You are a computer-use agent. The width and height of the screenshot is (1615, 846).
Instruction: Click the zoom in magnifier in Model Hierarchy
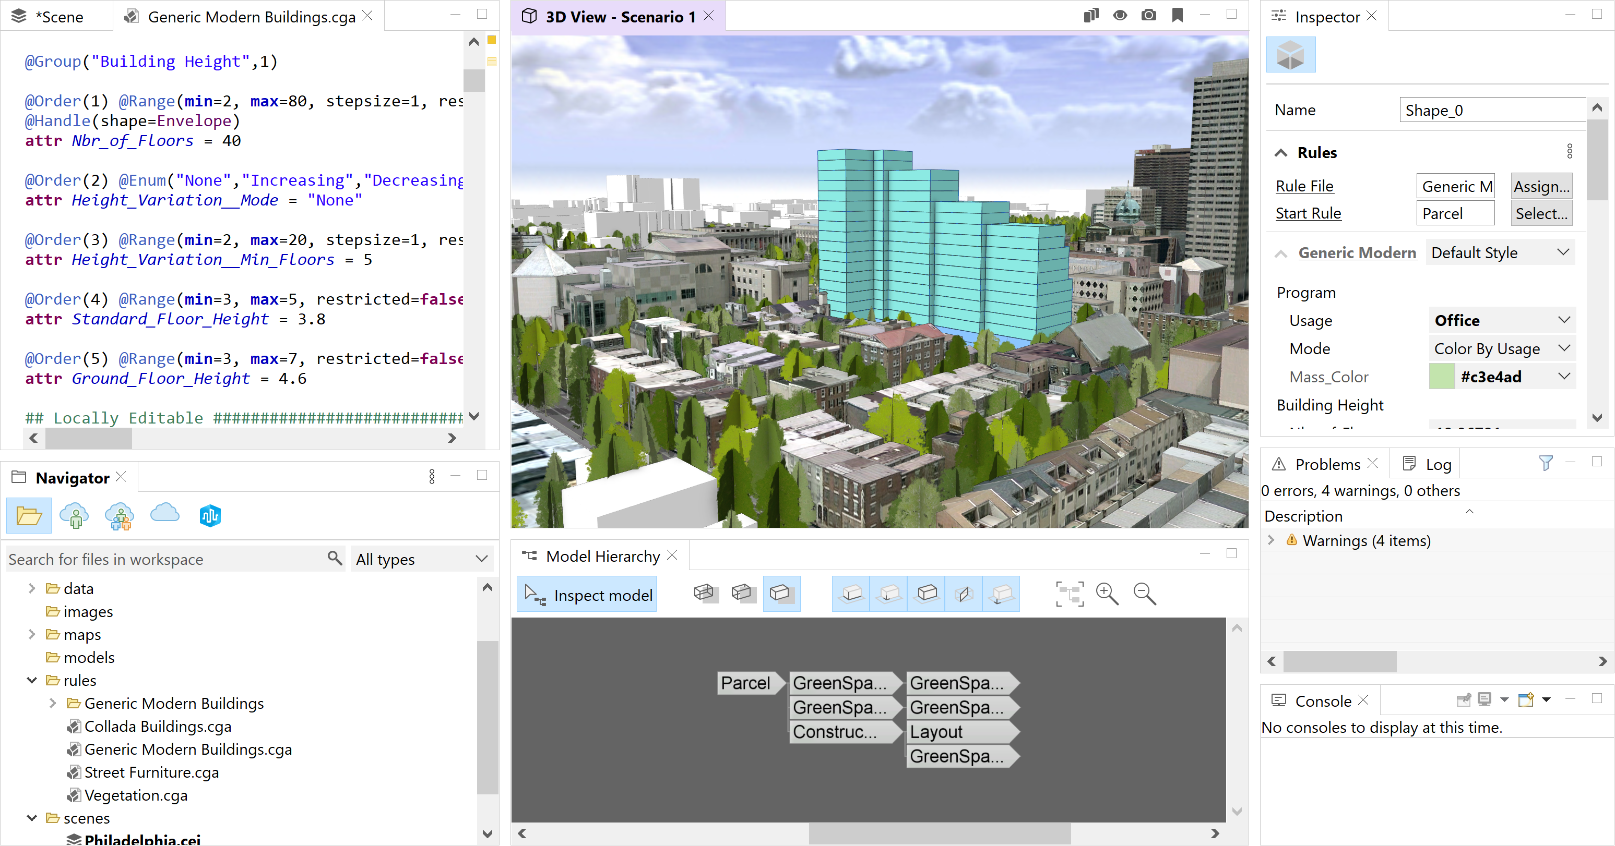1107,594
